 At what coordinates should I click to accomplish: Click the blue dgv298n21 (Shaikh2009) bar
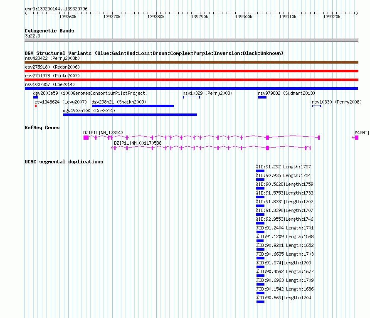pos(133,106)
